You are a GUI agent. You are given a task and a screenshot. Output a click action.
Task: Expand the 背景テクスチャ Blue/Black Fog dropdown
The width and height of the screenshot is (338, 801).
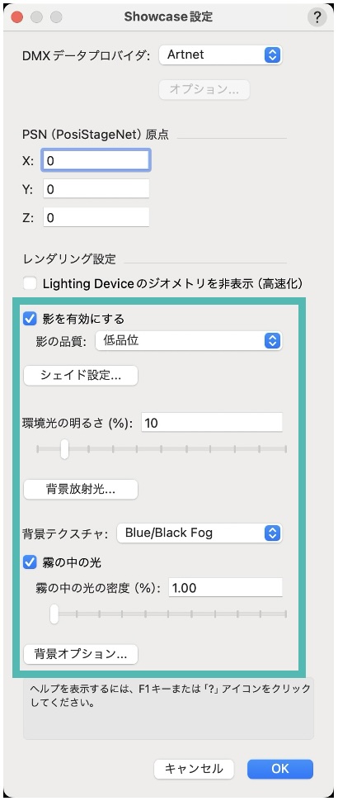coord(200,533)
